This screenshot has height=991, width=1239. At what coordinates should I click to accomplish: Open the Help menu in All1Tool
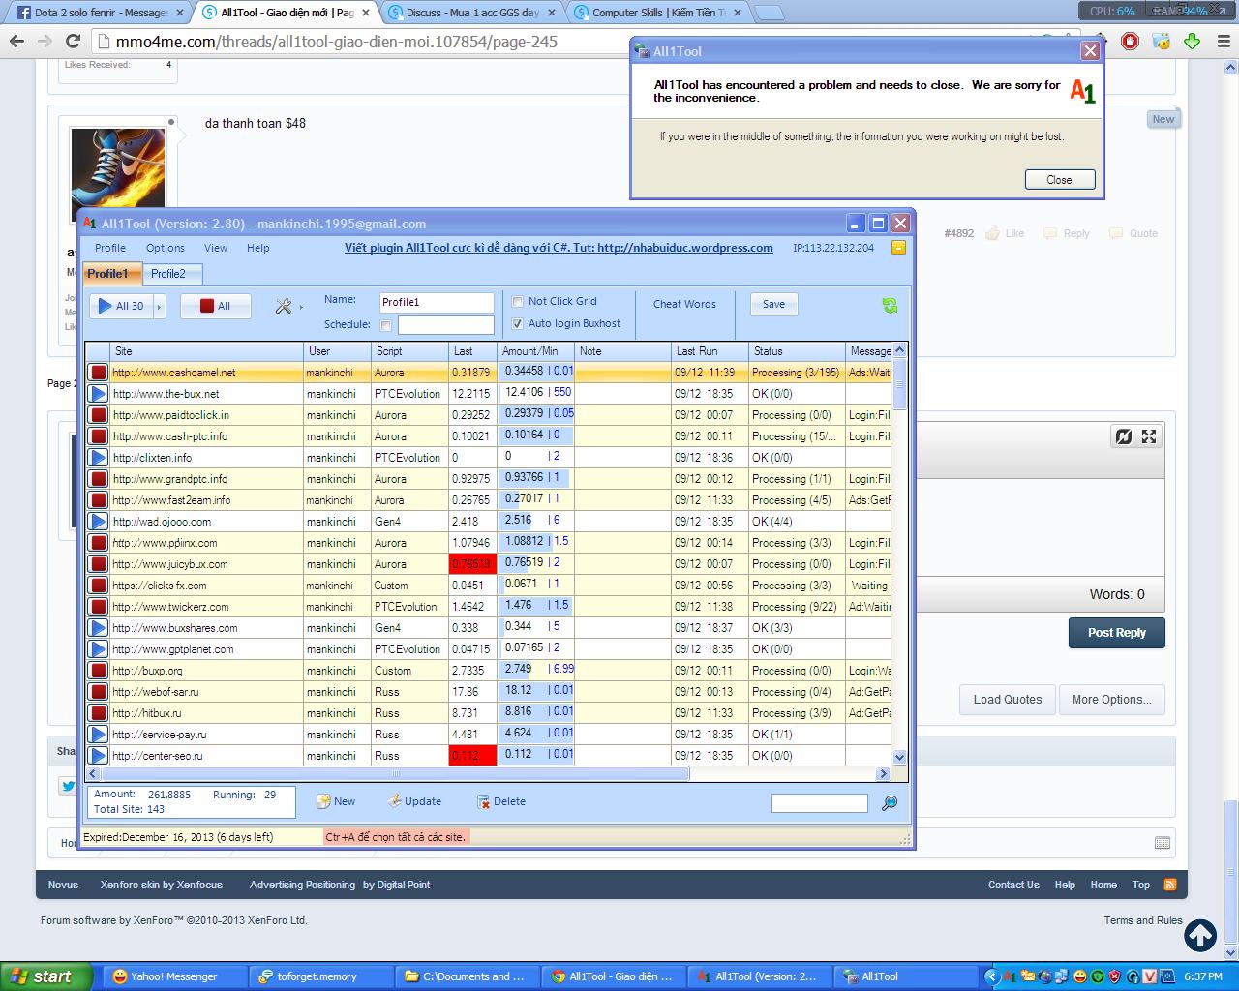point(258,248)
